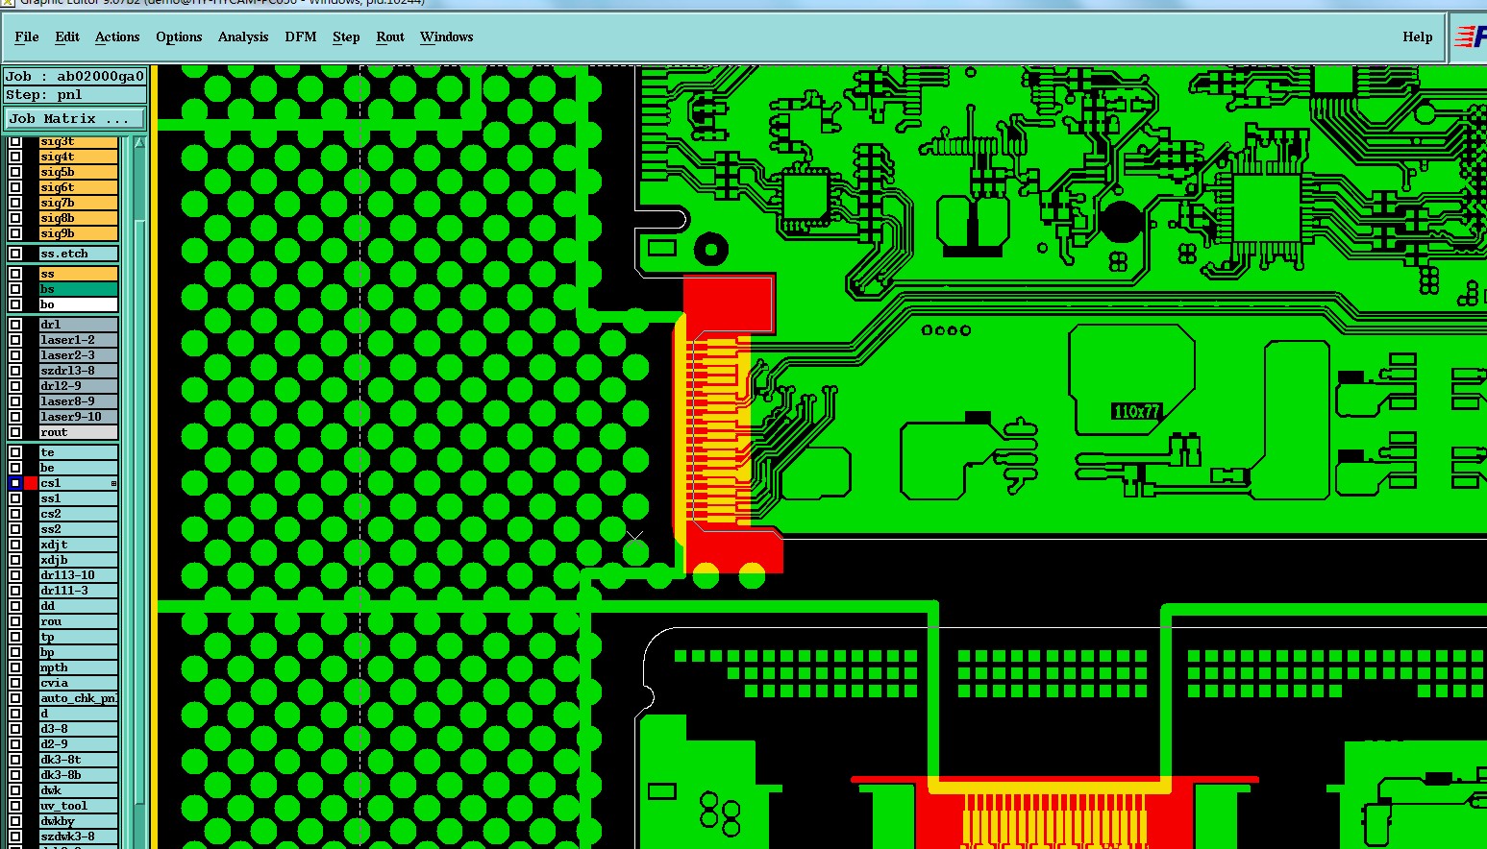Viewport: 1487px width, 849px height.
Task: Enable the bs layer checkbox
Action: pyautogui.click(x=15, y=289)
